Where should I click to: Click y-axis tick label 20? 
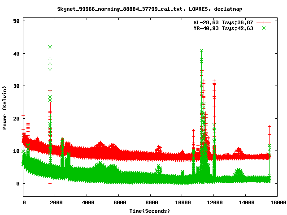point(16,119)
